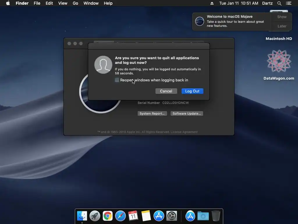Open the File menu
This screenshot has width=298, height=224.
(37, 3)
